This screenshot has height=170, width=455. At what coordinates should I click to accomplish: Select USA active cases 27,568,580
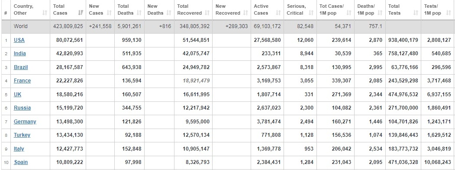click(x=267, y=40)
